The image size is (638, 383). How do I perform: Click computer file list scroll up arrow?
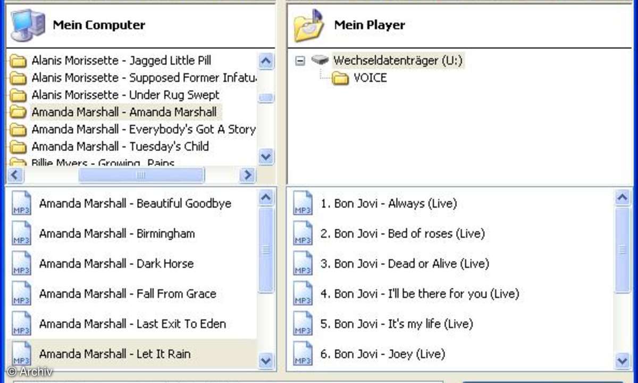(x=266, y=198)
